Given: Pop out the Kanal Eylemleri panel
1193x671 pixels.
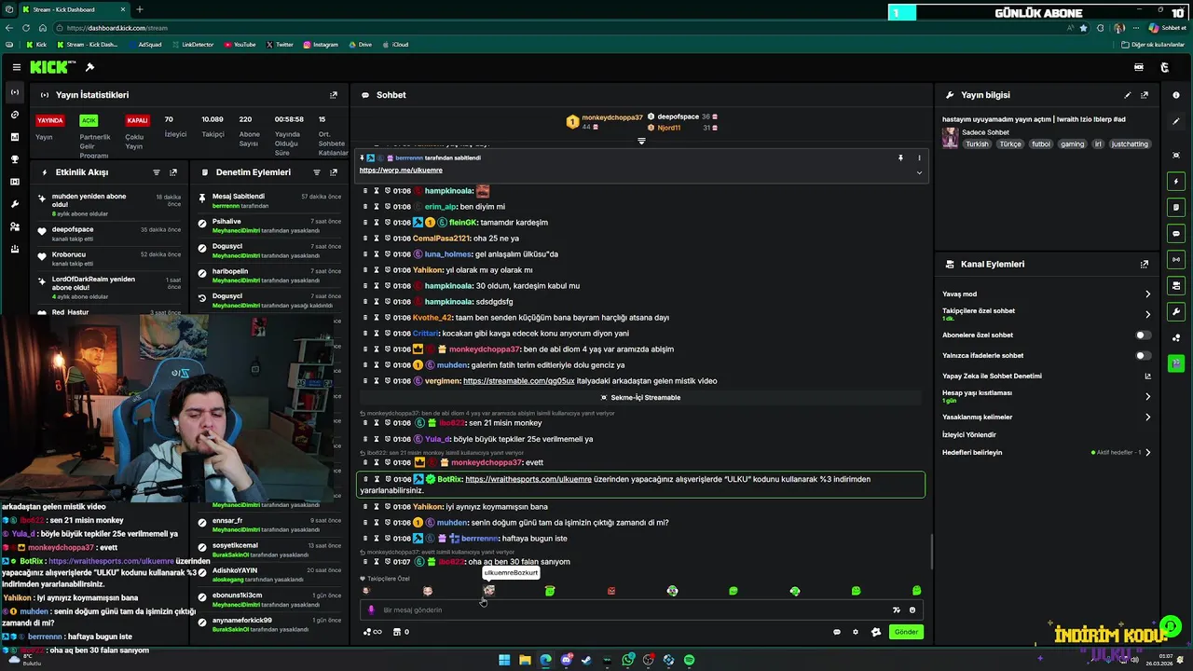Looking at the screenshot, I should pos(1145,265).
